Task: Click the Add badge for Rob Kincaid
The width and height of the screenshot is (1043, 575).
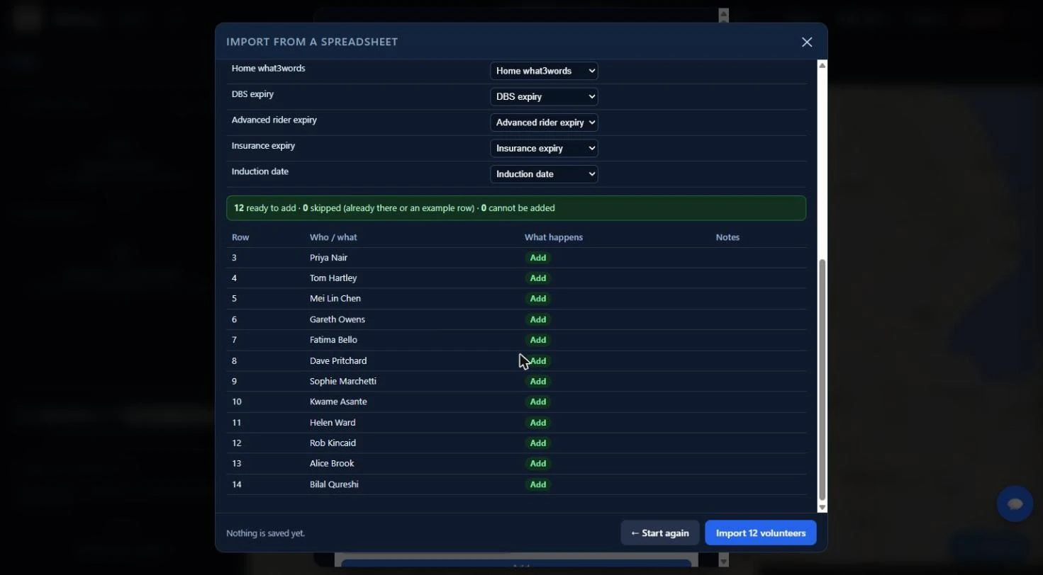Action: (x=538, y=443)
